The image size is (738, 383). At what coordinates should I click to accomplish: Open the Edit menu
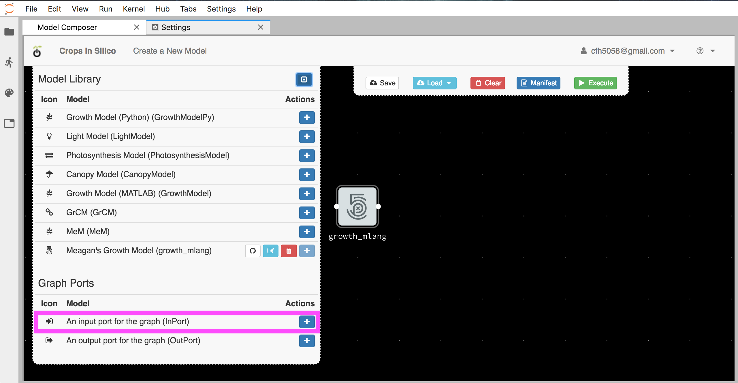tap(54, 9)
